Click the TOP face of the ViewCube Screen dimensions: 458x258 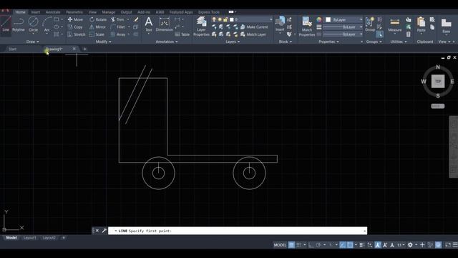point(437,81)
